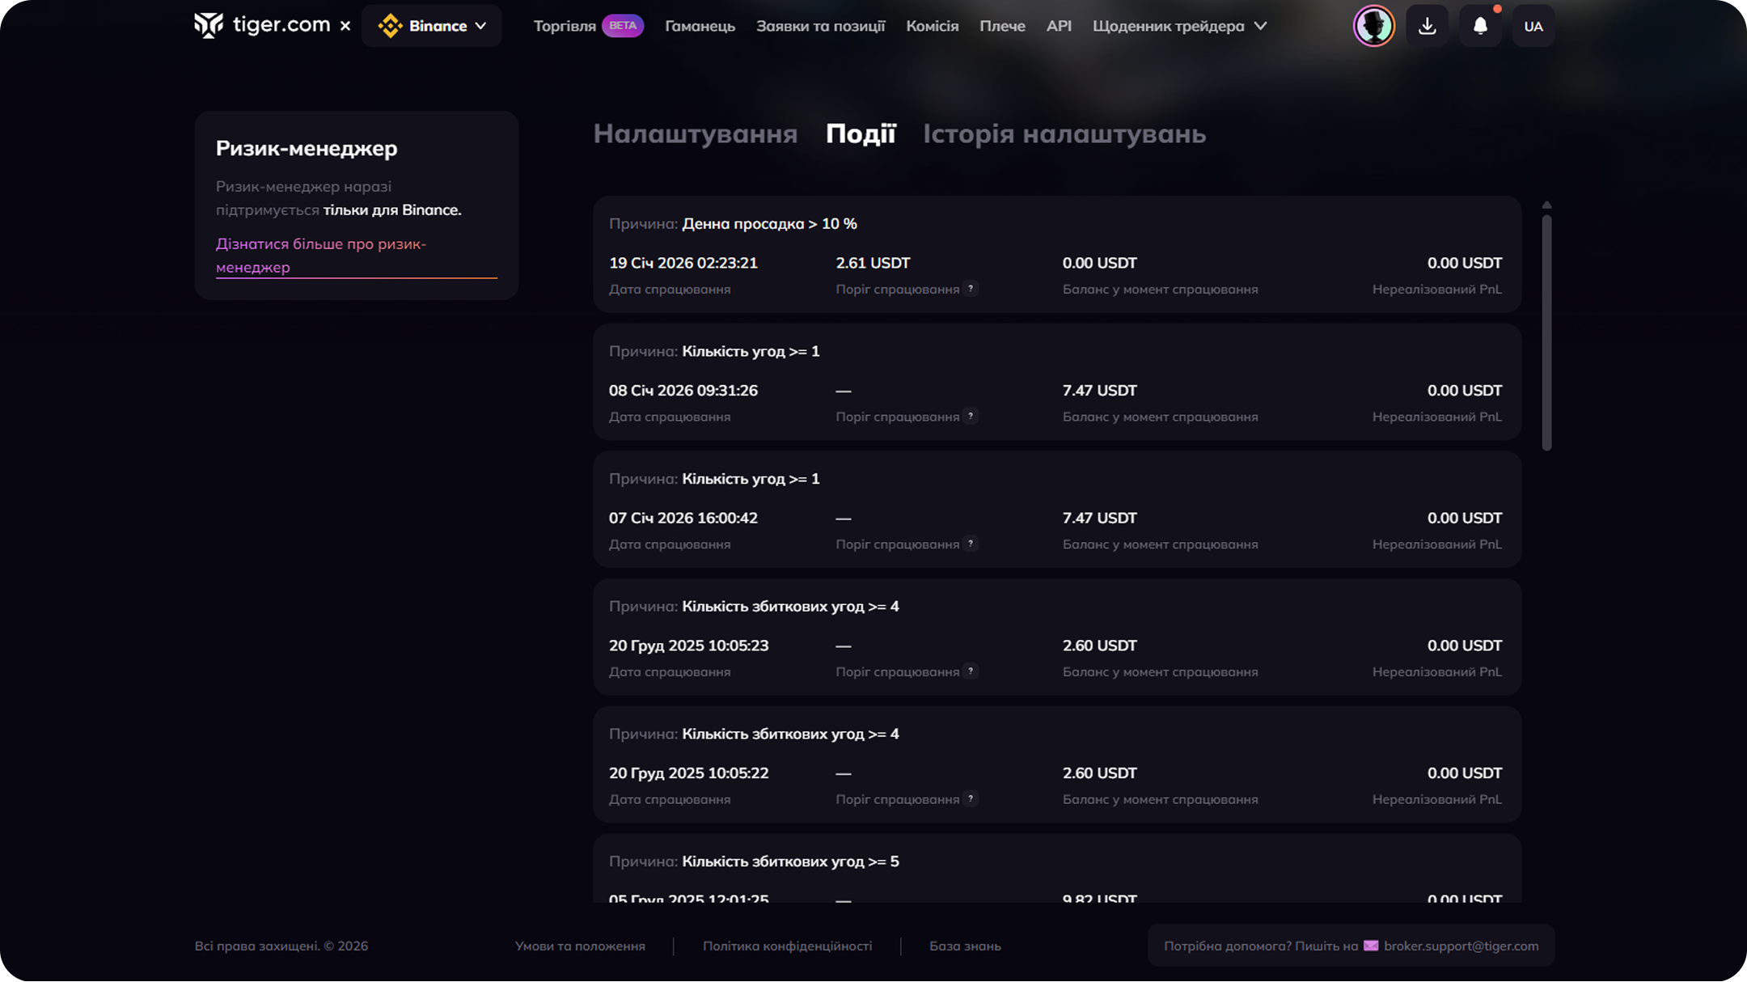Click the Дізнатися більше про ризик-менеджер link
The image size is (1747, 982).
click(320, 255)
